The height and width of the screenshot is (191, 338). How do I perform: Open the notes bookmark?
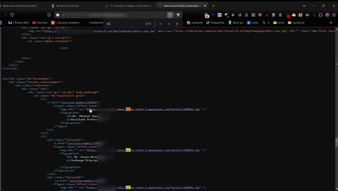[253, 23]
